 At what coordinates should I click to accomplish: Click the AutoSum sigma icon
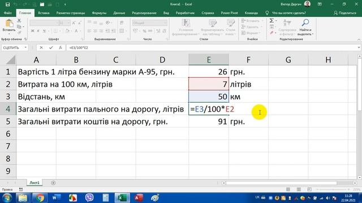(x=271, y=21)
